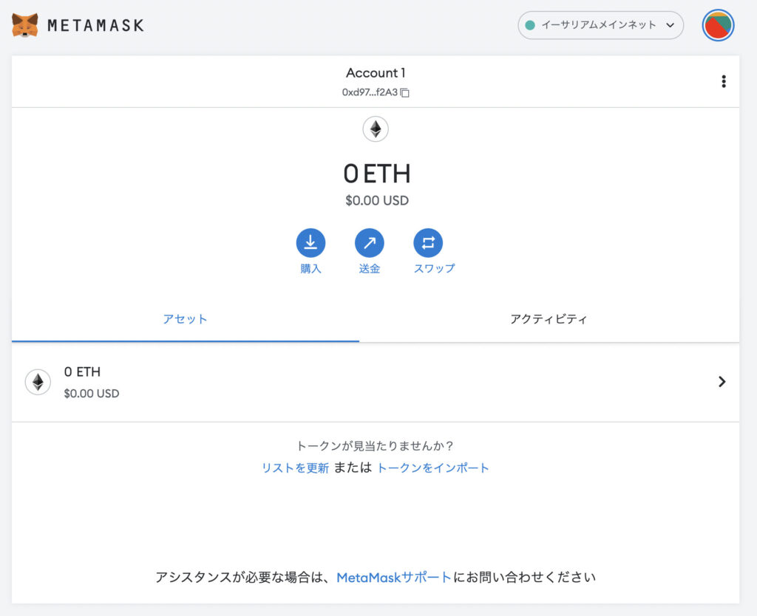
Task: Switch to the アセット tab
Action: tap(185, 319)
